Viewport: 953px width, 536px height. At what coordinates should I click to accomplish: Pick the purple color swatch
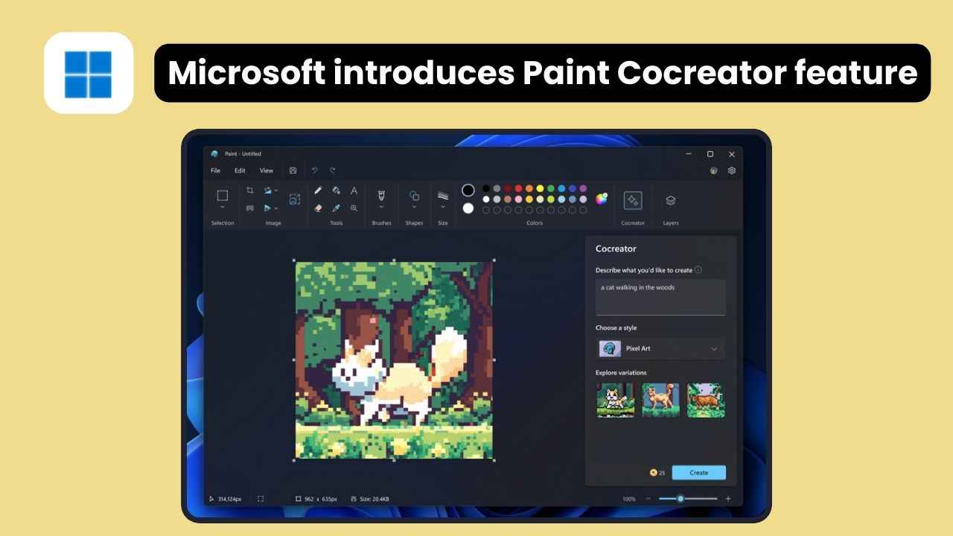pos(583,188)
